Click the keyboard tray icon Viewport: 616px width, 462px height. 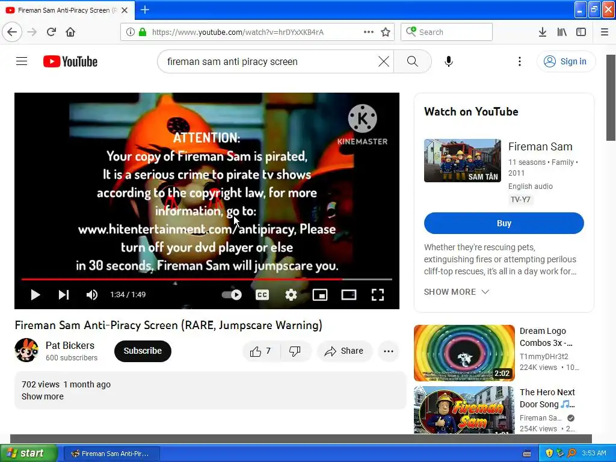pos(527,454)
